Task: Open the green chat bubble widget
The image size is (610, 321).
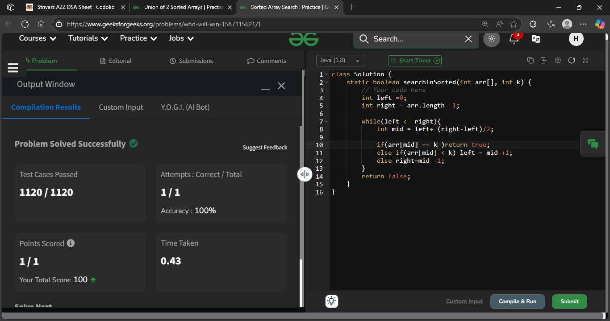Action: tap(593, 144)
